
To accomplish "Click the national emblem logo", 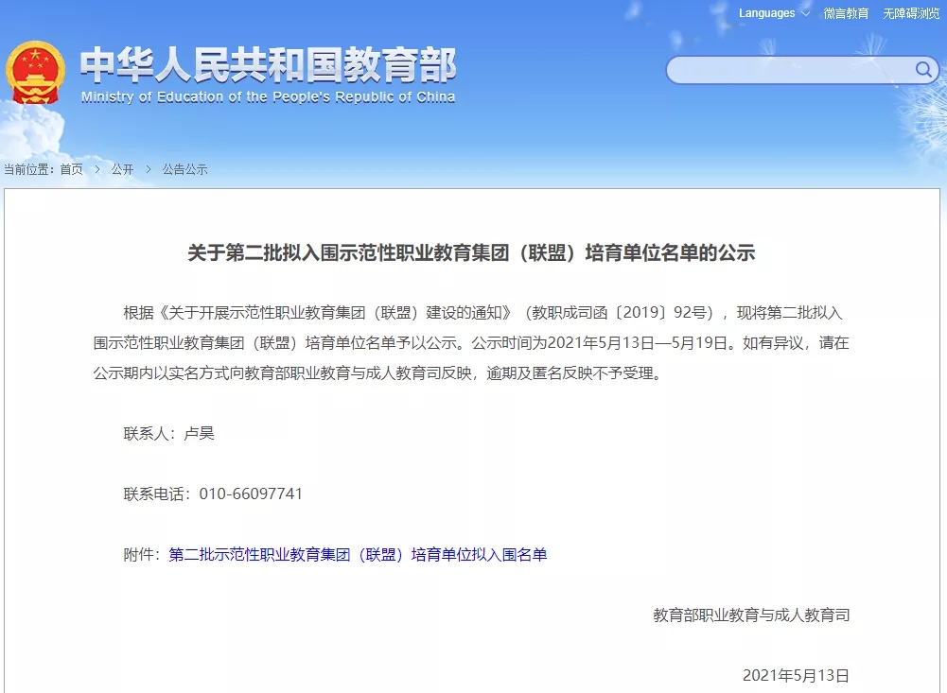I will pyautogui.click(x=36, y=73).
